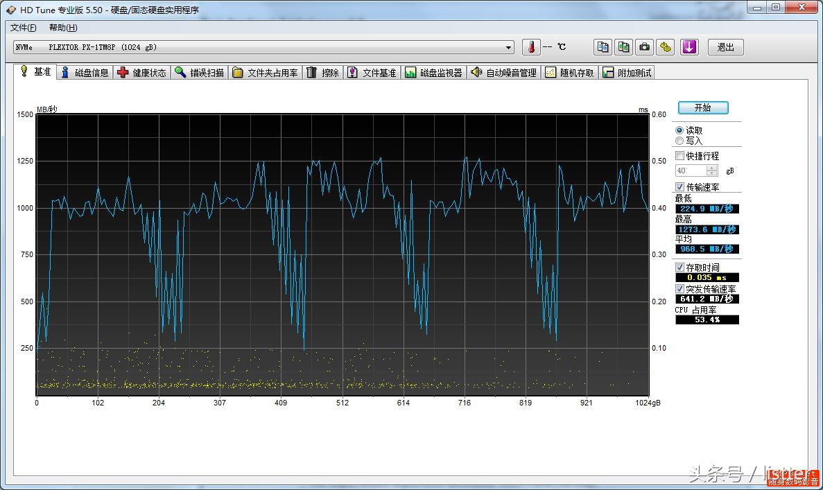Open the 健康状态 health tab

click(142, 73)
